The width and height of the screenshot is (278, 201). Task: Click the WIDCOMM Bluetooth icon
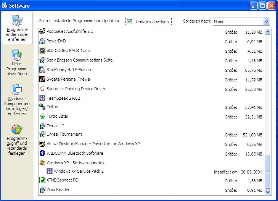pyautogui.click(x=42, y=153)
